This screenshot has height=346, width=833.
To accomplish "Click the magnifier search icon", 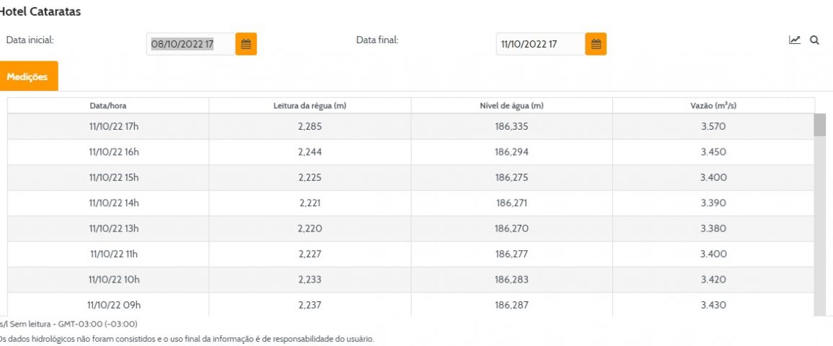I will pos(814,40).
